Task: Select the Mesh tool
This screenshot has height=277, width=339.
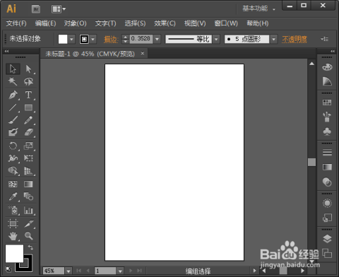Action: click(13, 184)
